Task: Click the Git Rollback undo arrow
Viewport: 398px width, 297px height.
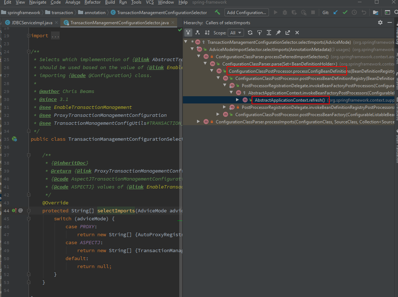Action: point(364,12)
